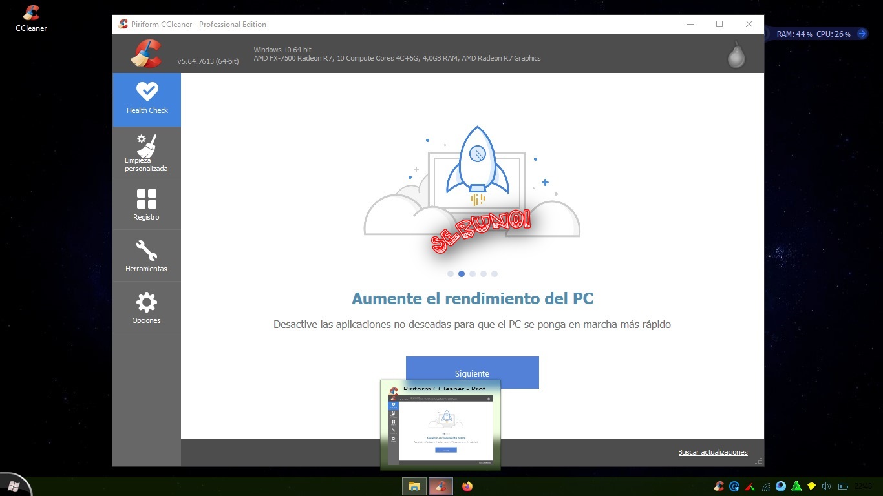This screenshot has height=496, width=883.
Task: Click the green triangle tray icon
Action: (x=796, y=486)
